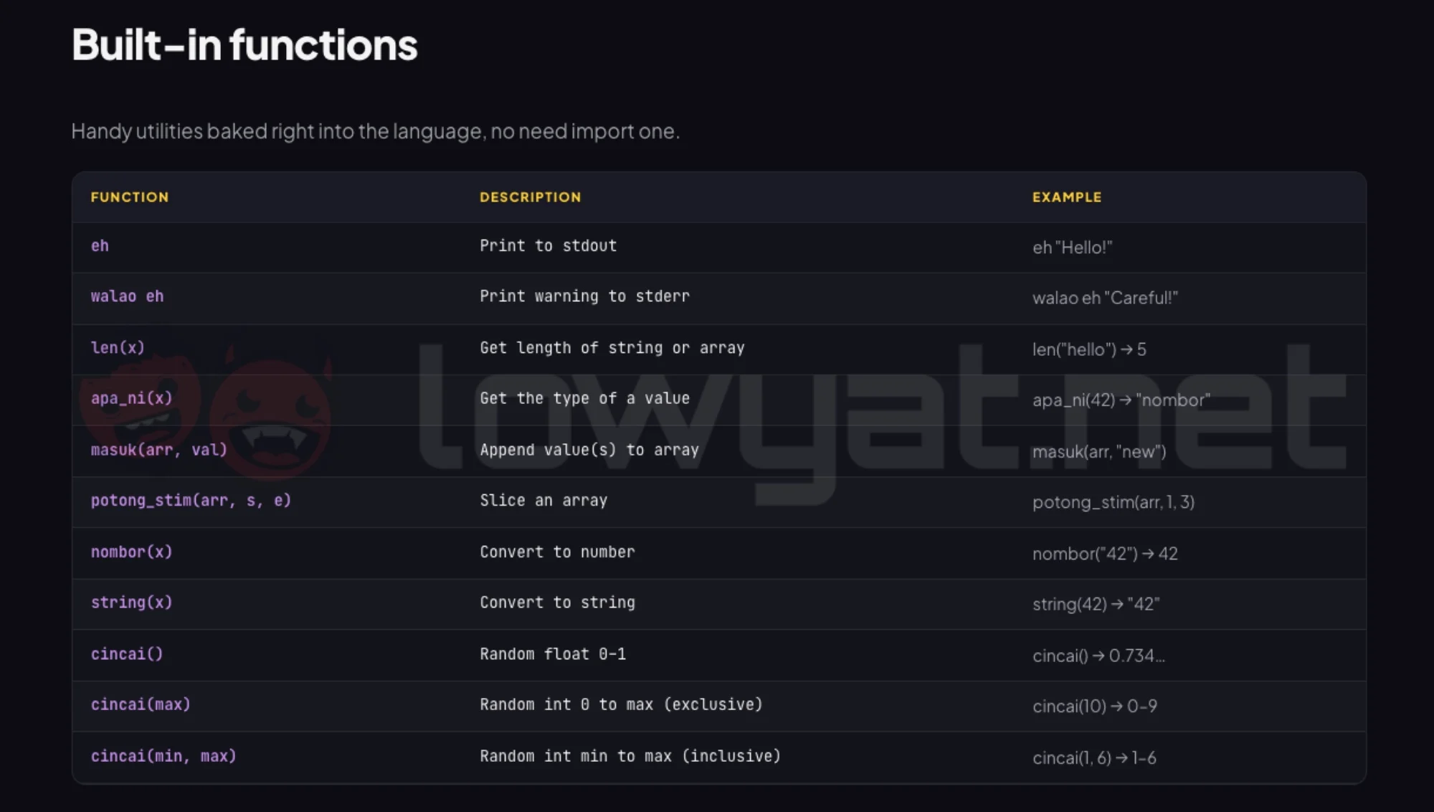The width and height of the screenshot is (1434, 812).
Task: Click the DESCRIPTION column header
Action: (x=531, y=197)
